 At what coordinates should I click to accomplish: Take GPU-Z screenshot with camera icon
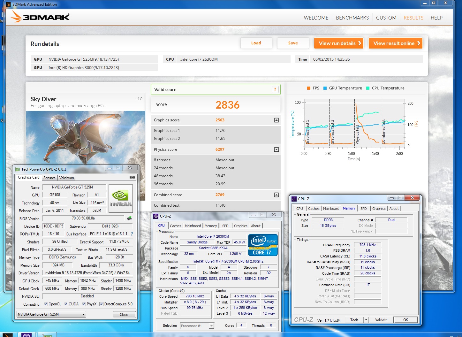132,177
